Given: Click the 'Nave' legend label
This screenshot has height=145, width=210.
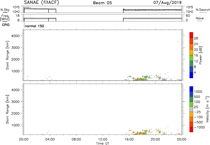Looking at the screenshot, I should [200, 18].
